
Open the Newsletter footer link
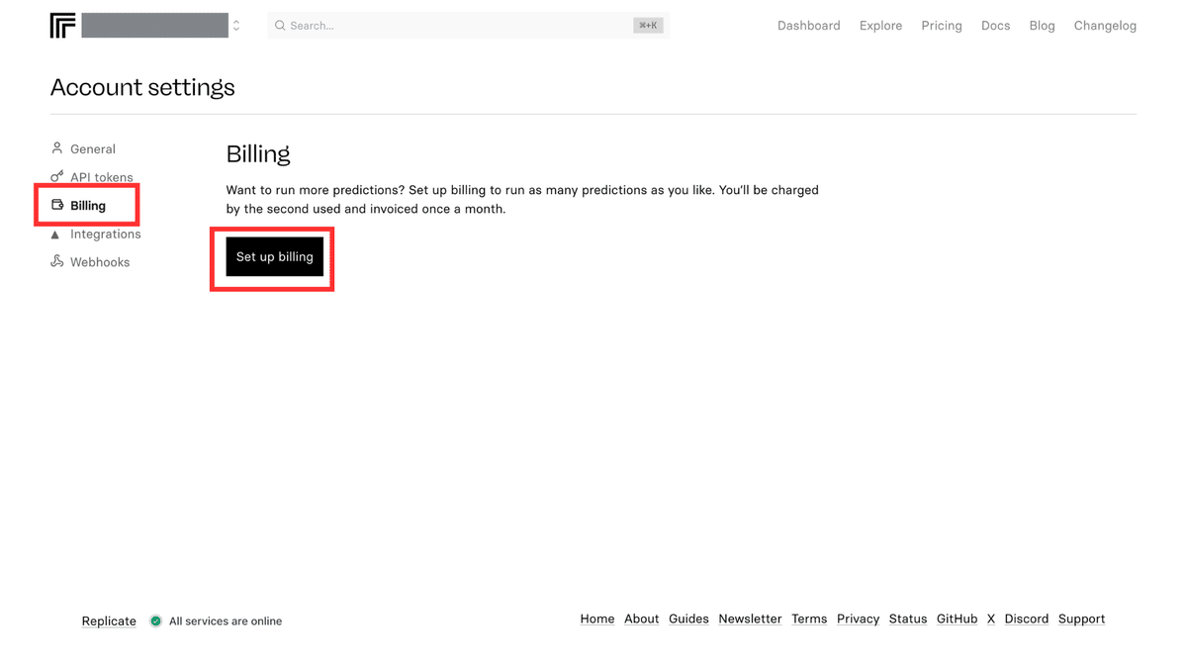[x=750, y=619]
